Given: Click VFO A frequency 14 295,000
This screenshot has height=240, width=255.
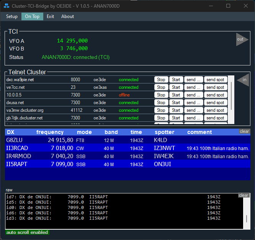Looking at the screenshot, I should pyautogui.click(x=72, y=41).
